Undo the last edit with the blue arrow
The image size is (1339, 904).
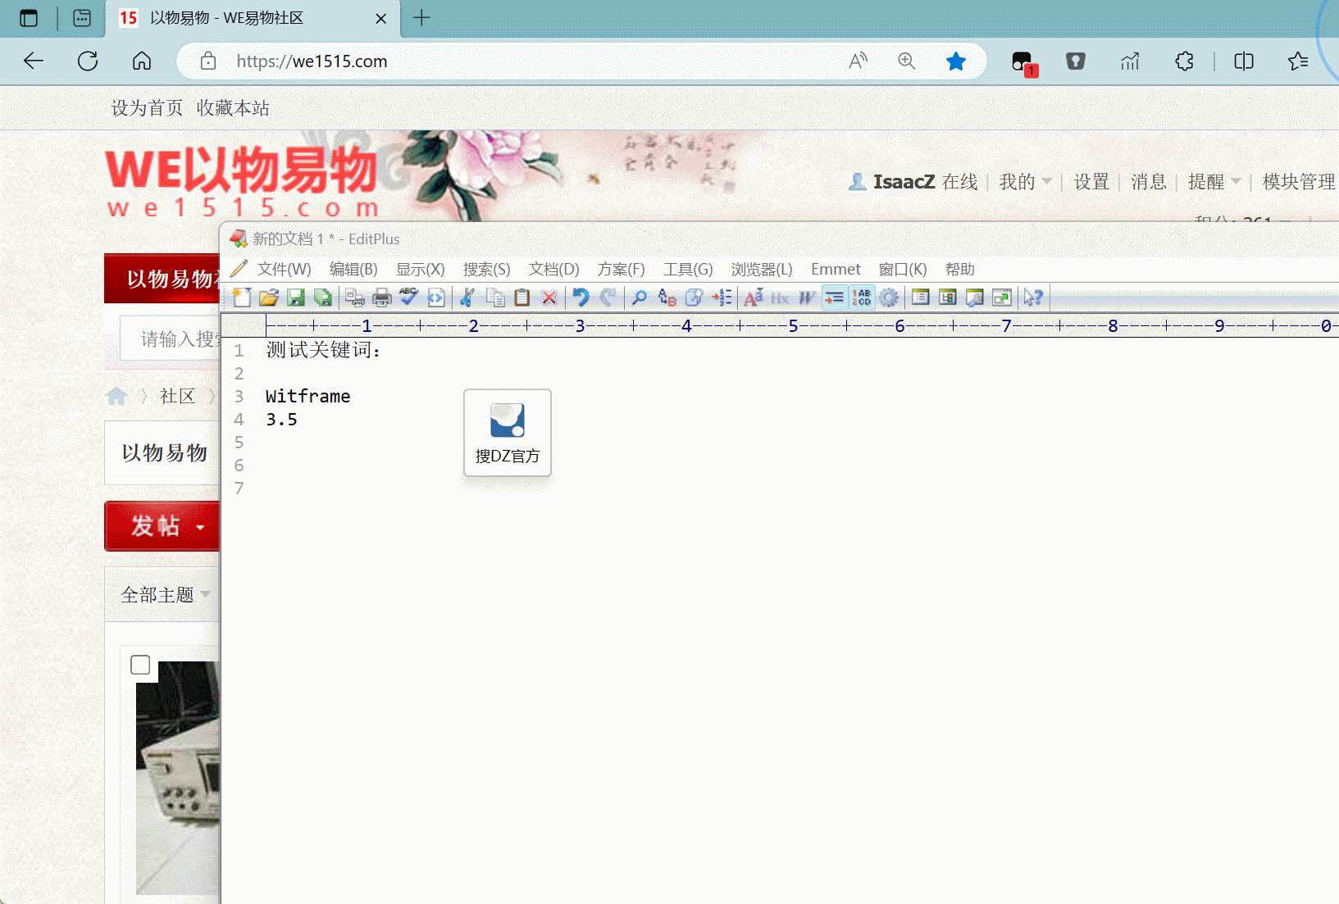coord(581,298)
